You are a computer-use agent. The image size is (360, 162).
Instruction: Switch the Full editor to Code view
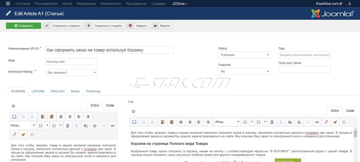(350, 111)
